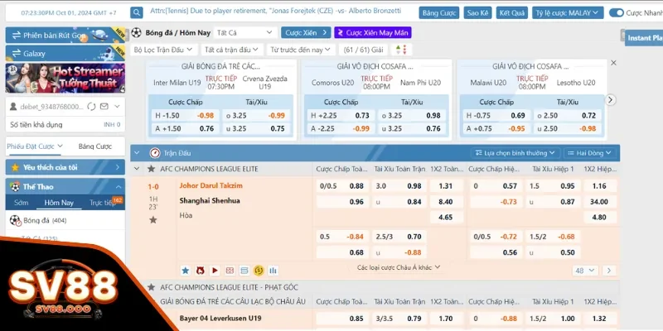
Task: Open the Từ trước đến nay dropdown
Action: click(301, 50)
